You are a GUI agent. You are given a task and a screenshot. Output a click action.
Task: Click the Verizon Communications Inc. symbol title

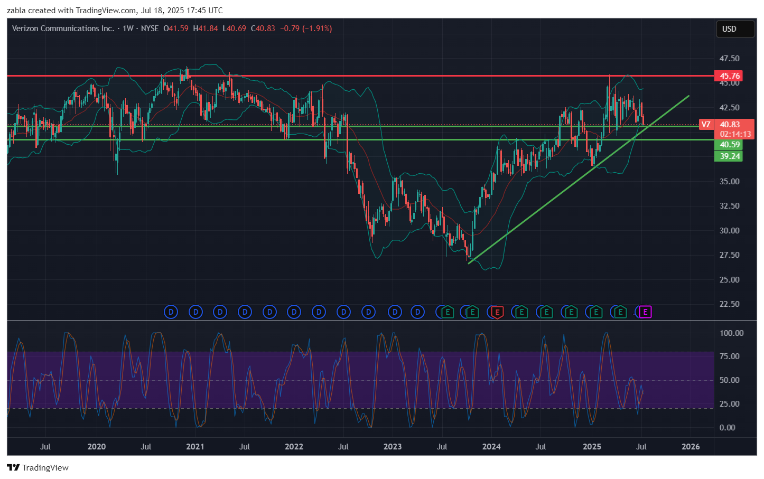(x=63, y=29)
